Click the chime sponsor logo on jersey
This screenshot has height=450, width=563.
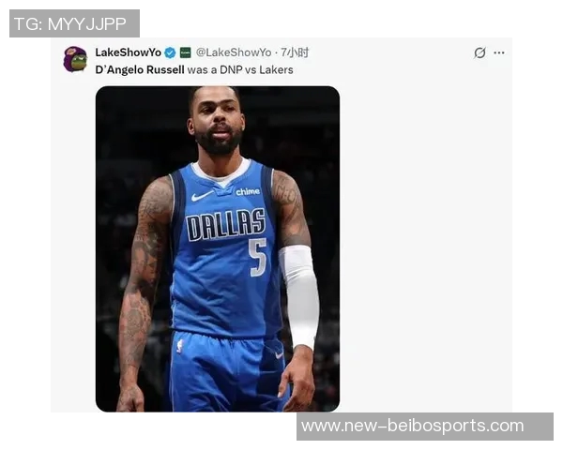point(248,191)
